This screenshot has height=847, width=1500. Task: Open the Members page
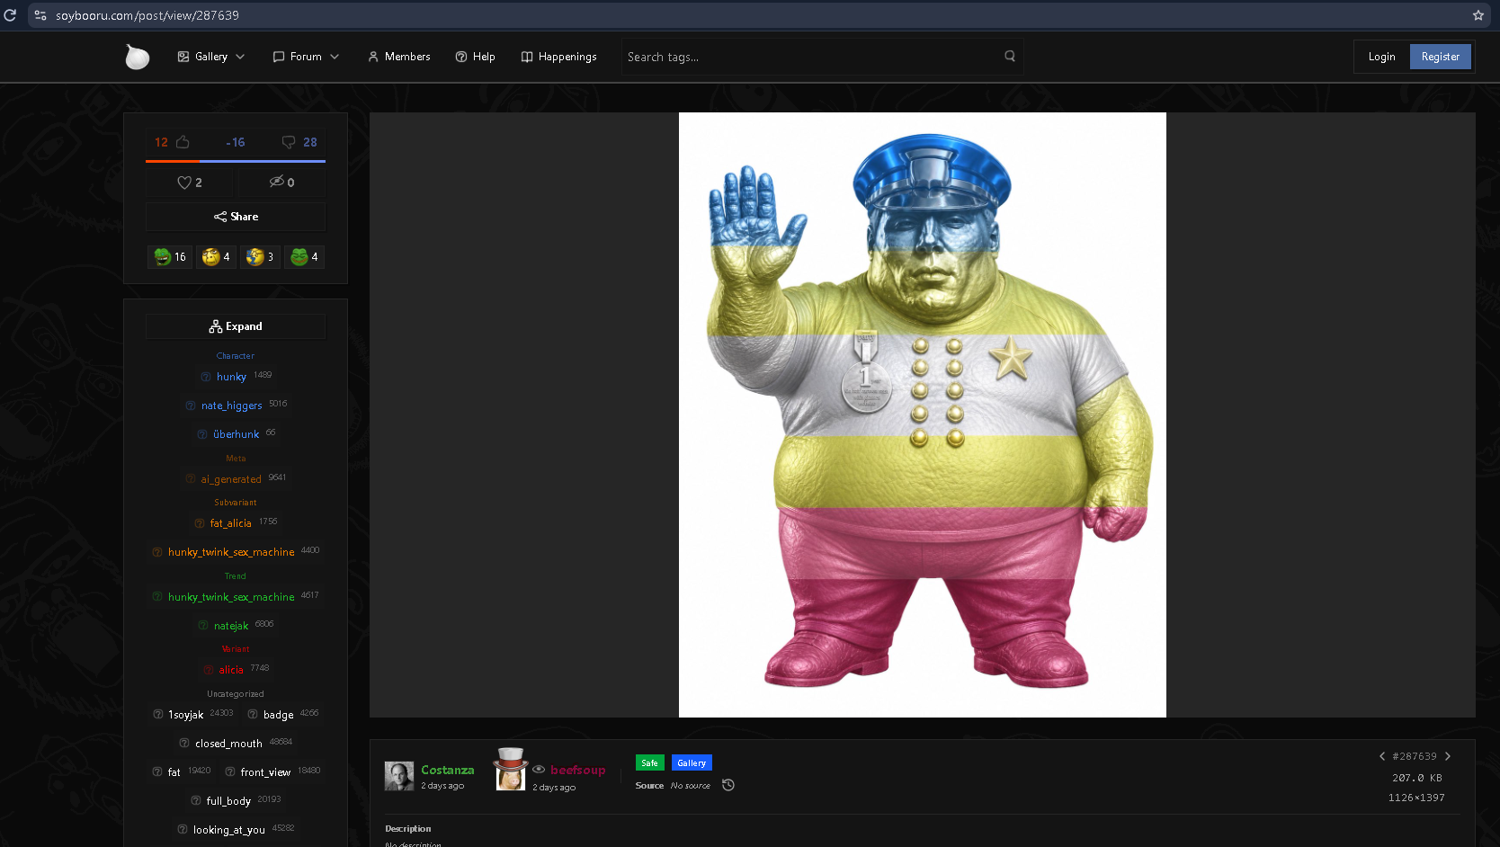tap(399, 57)
